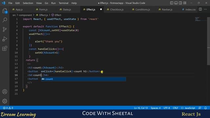
Task: Open the Run menu
Action: pos(53,3)
